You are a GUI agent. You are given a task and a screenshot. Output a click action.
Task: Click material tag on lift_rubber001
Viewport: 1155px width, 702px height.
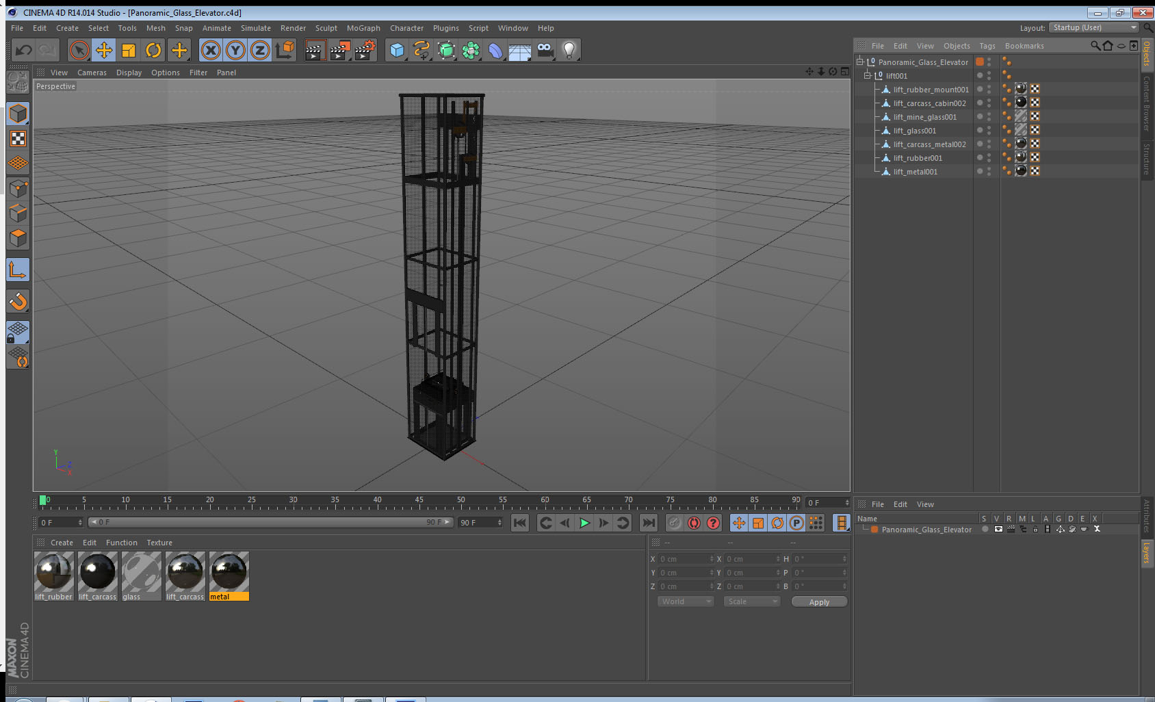pos(1021,157)
